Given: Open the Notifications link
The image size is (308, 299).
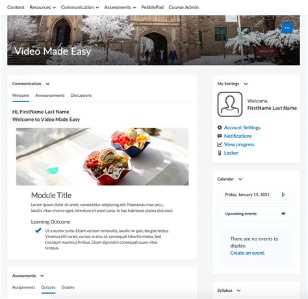Looking at the screenshot, I should (x=238, y=136).
